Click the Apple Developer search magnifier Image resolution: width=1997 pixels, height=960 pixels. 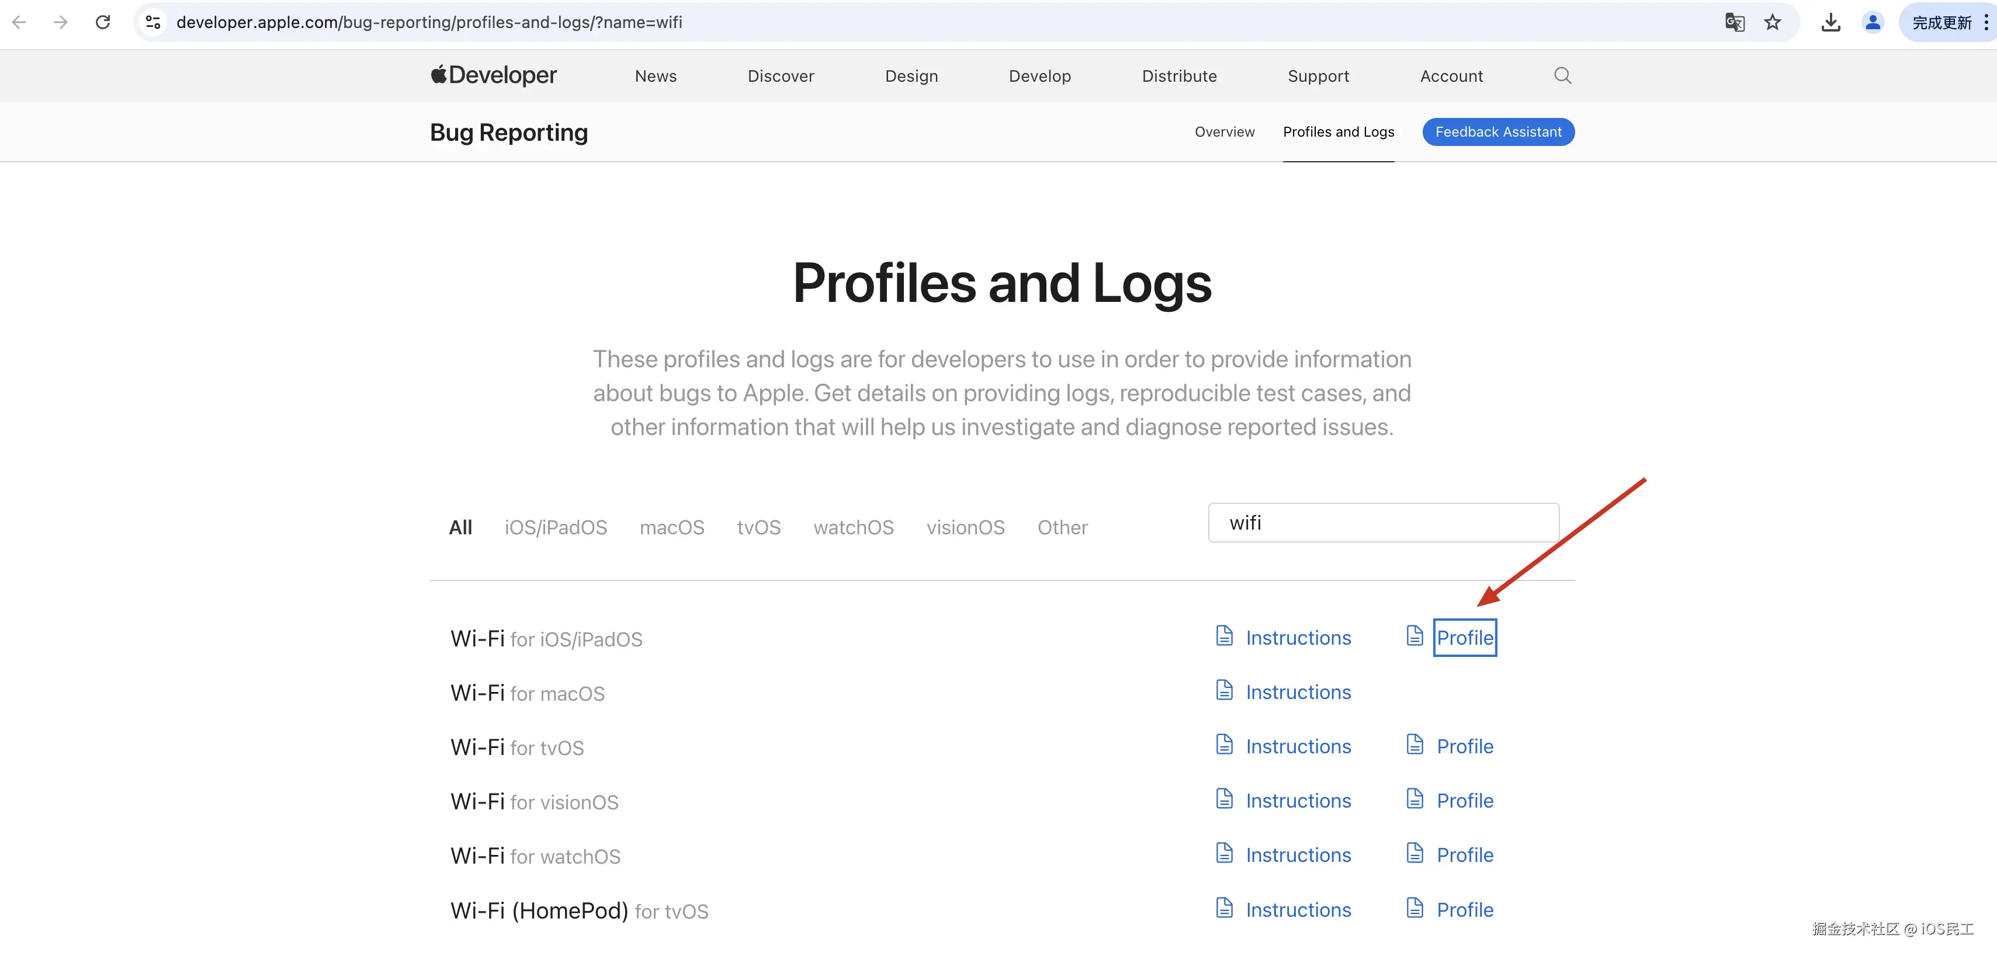pyautogui.click(x=1562, y=75)
